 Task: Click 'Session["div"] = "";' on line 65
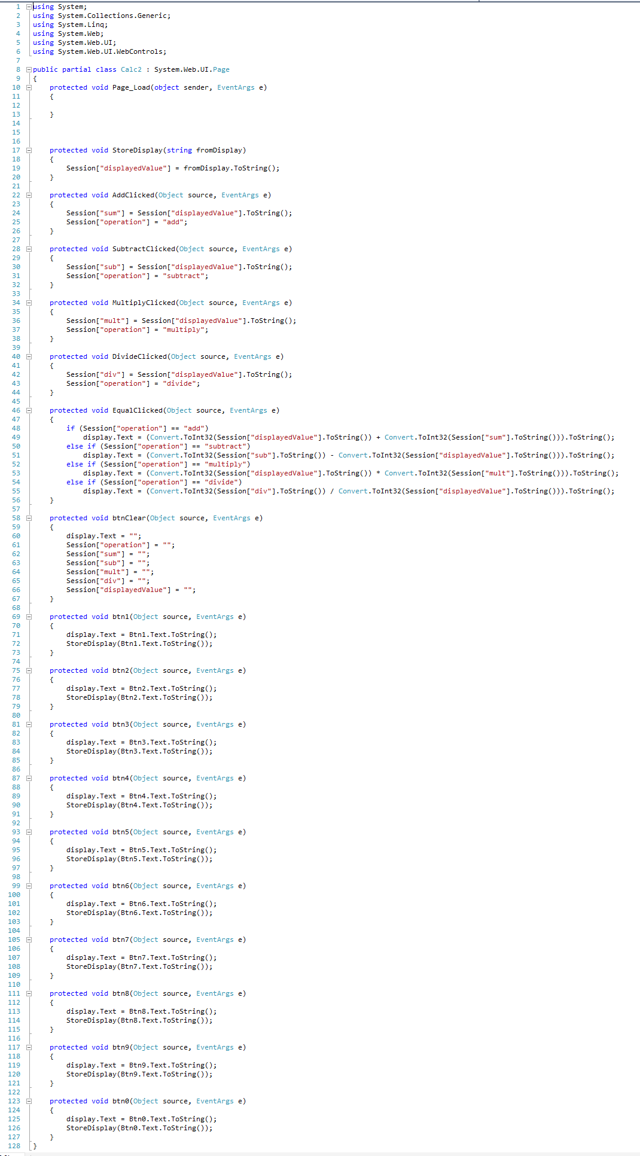[108, 581]
